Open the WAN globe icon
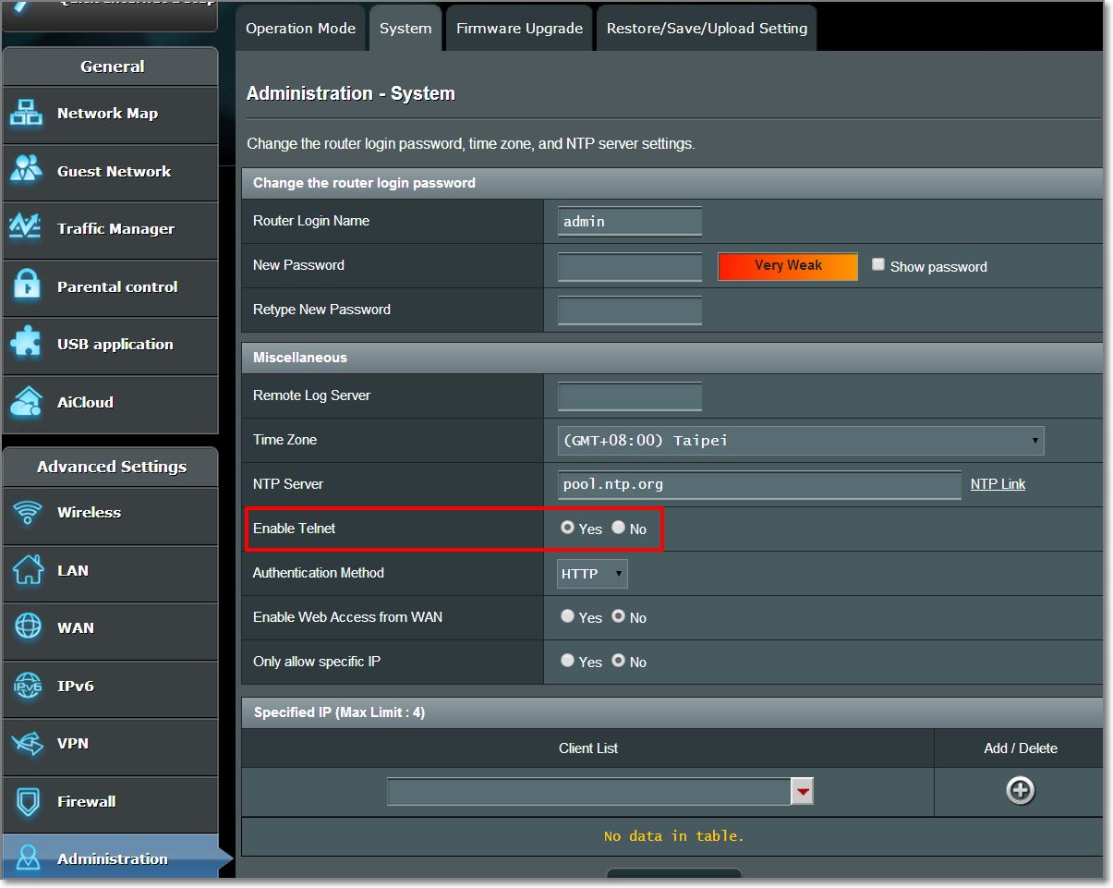 pos(28,627)
